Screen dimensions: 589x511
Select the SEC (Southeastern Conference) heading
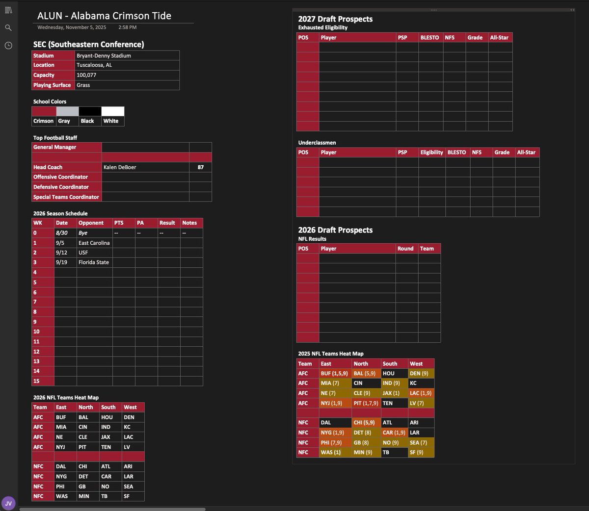click(89, 44)
